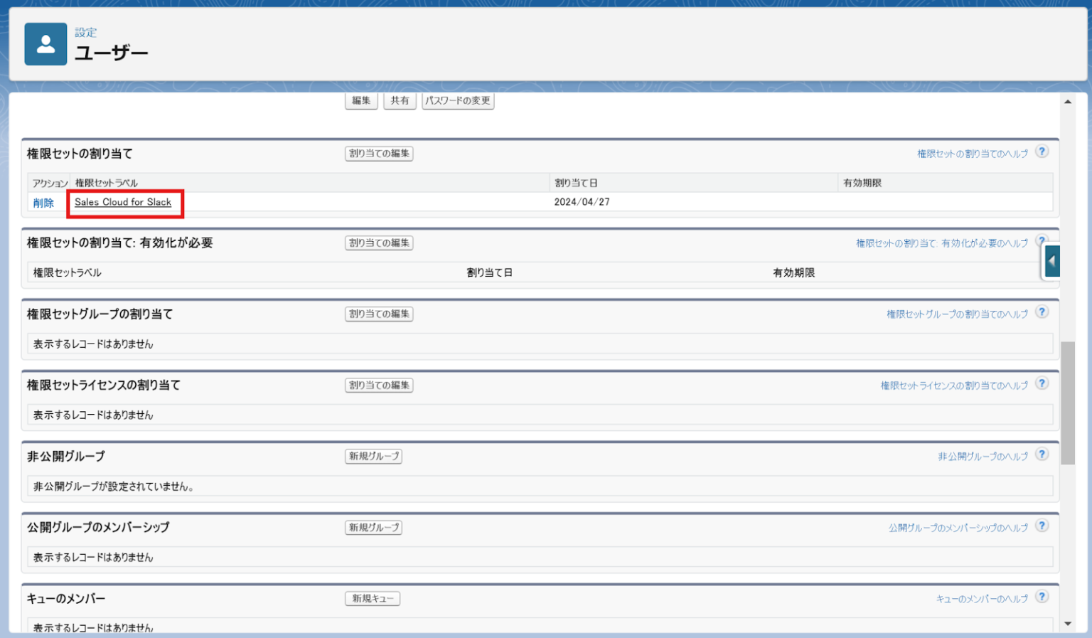Click 削除 to remove Sales Cloud for Slack
Screen dimensions: 1092x638
[x=45, y=202]
